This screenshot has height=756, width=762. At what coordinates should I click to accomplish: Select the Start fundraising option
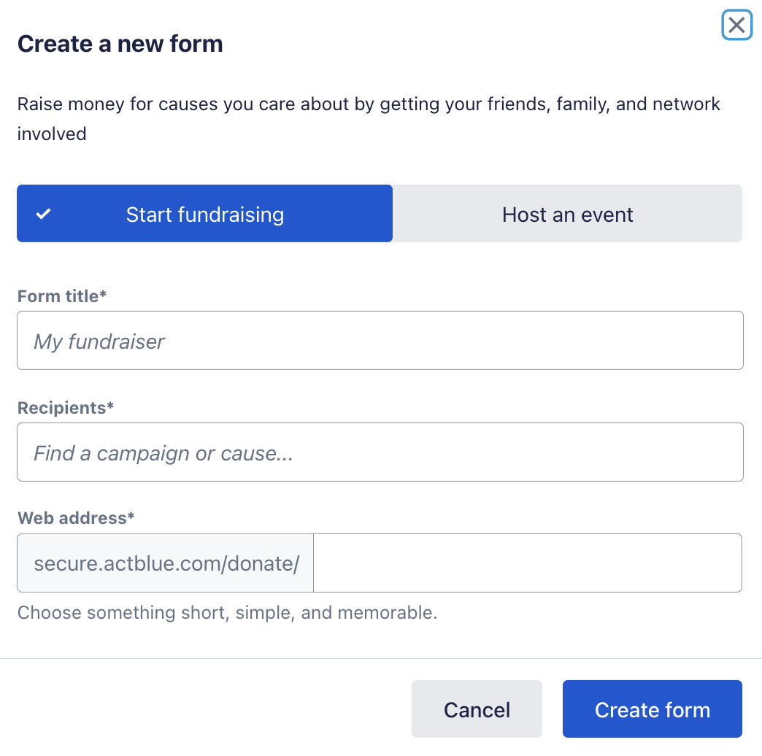click(x=205, y=214)
